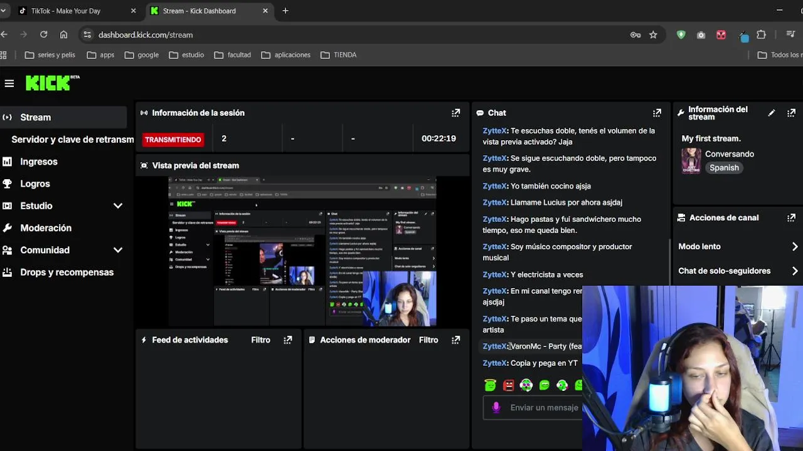Click the first green emote below chat

coord(491,385)
